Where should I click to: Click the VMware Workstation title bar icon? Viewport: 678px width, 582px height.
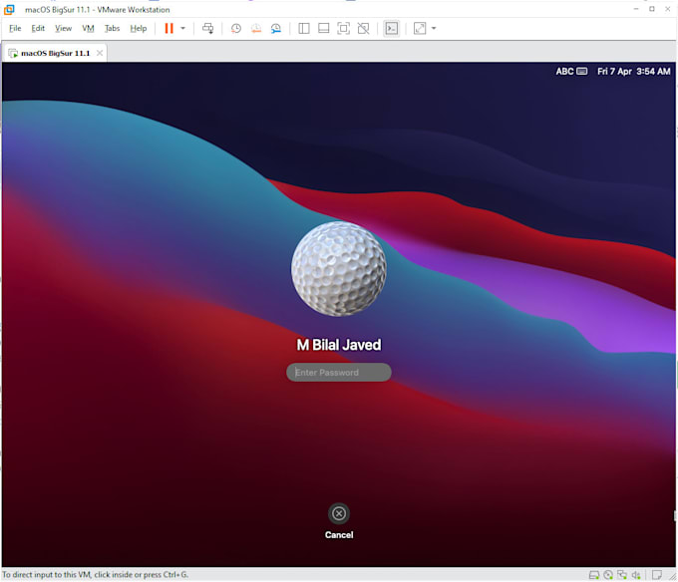pos(9,9)
